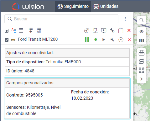Click the show All units icon

[x=39, y=30]
